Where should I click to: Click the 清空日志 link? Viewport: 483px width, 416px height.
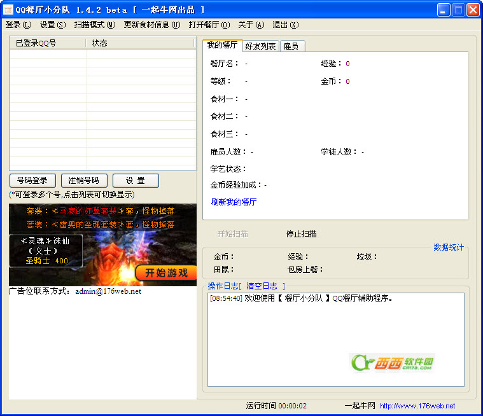tap(262, 286)
